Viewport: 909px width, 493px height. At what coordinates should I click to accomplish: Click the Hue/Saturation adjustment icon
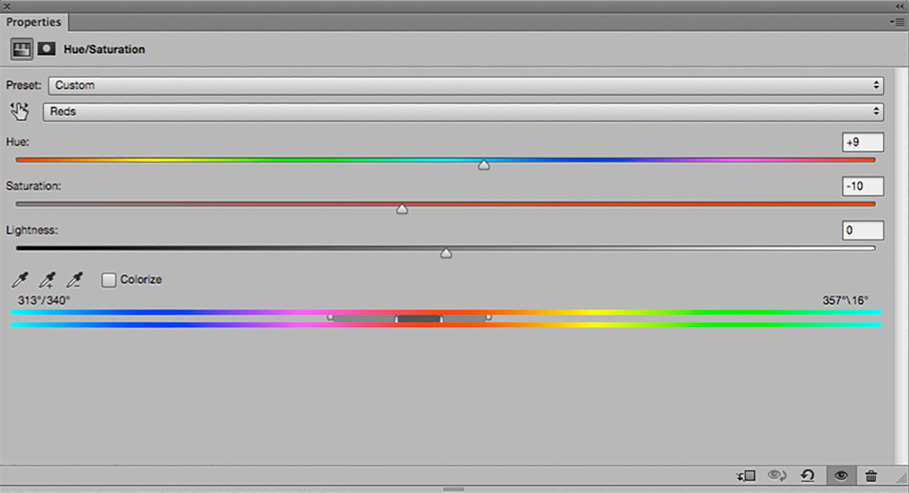tap(22, 49)
